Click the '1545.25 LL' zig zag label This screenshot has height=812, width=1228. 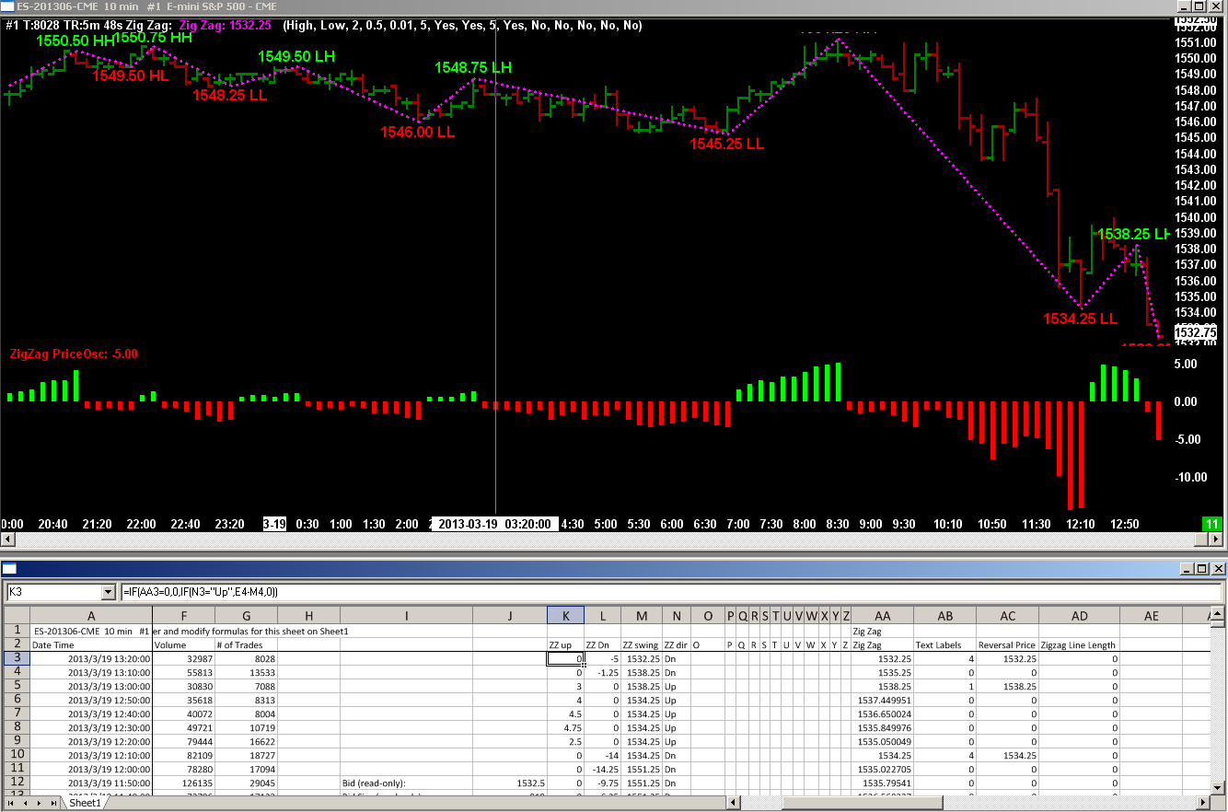pyautogui.click(x=727, y=144)
